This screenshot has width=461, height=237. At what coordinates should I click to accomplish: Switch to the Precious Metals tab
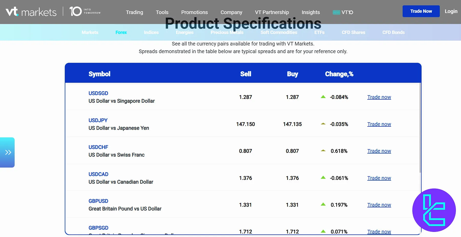[227, 32]
